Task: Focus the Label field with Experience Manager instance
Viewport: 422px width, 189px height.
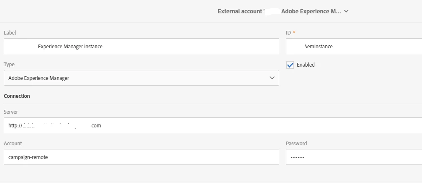Action: point(141,47)
